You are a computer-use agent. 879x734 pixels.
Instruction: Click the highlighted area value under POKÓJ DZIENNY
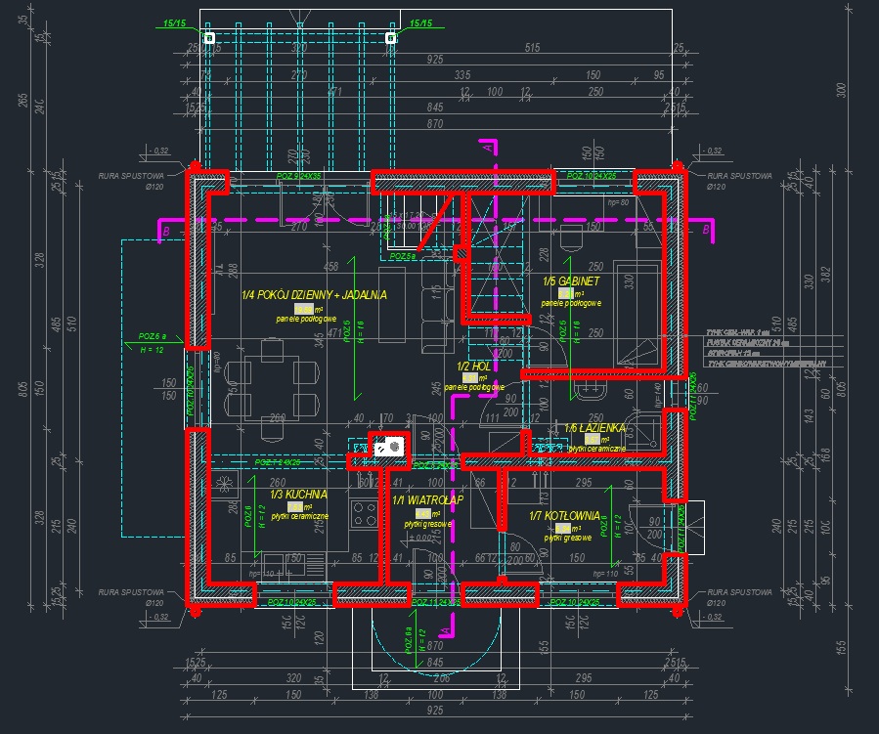pos(305,308)
